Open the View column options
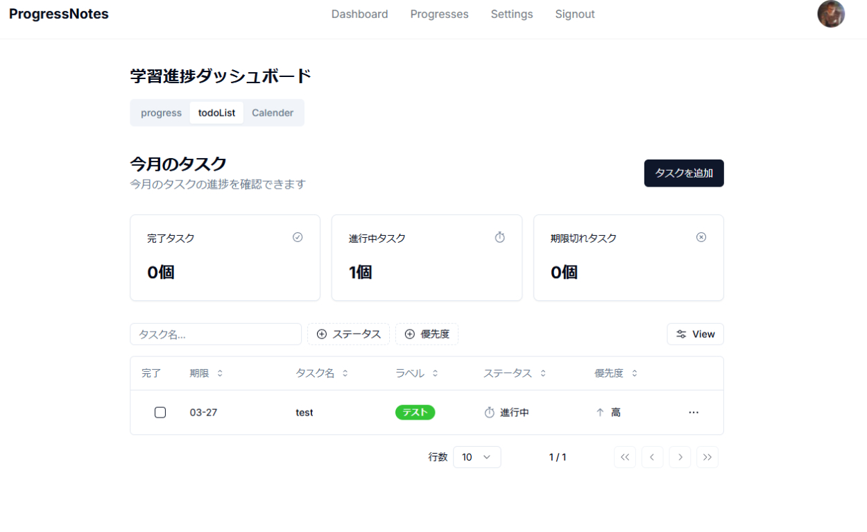 click(695, 334)
